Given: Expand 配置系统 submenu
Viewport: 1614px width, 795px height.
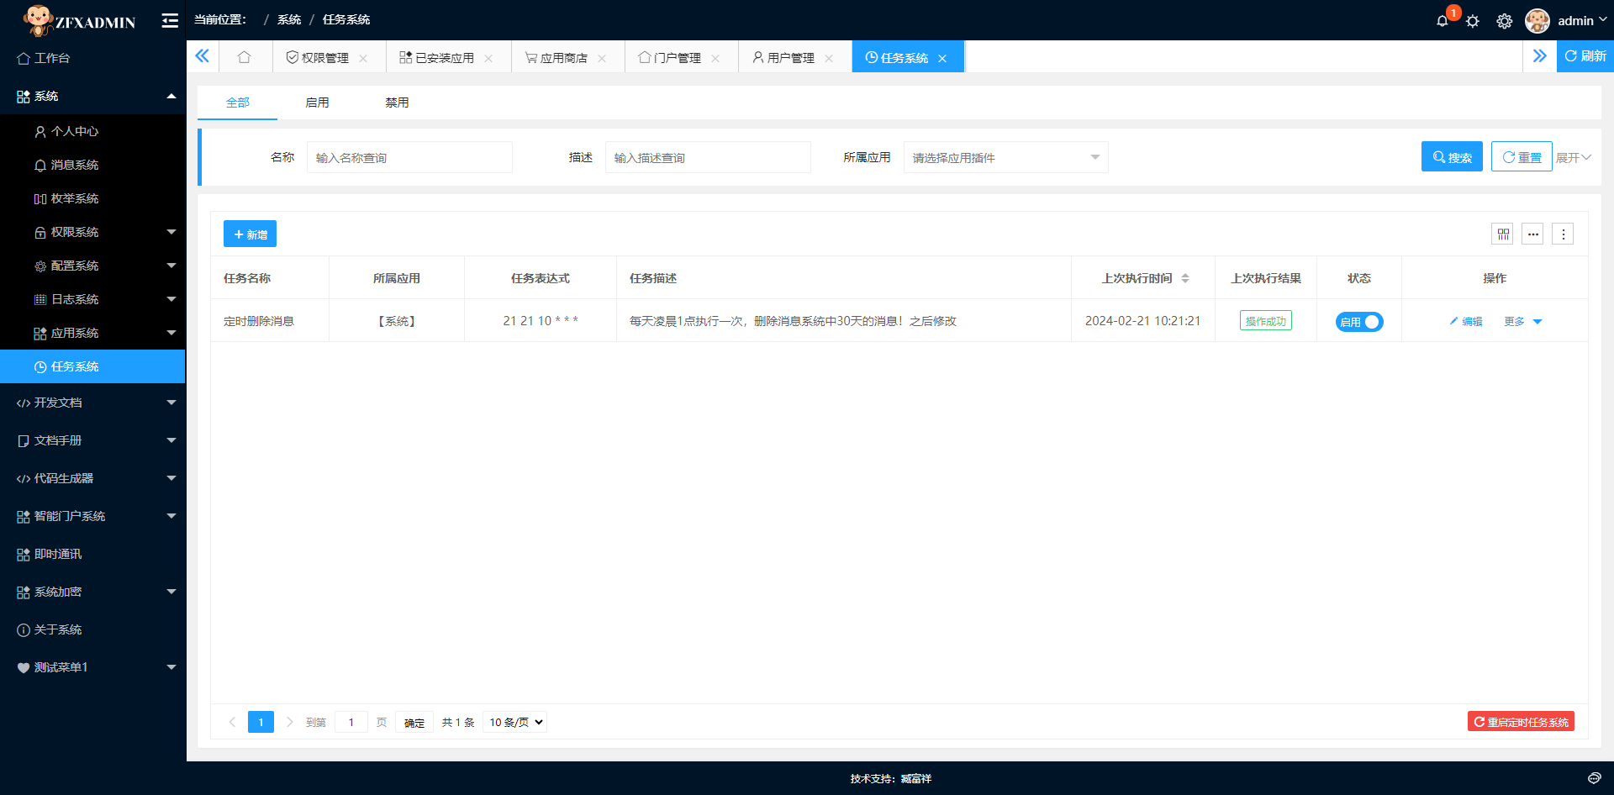Looking at the screenshot, I should coord(92,266).
